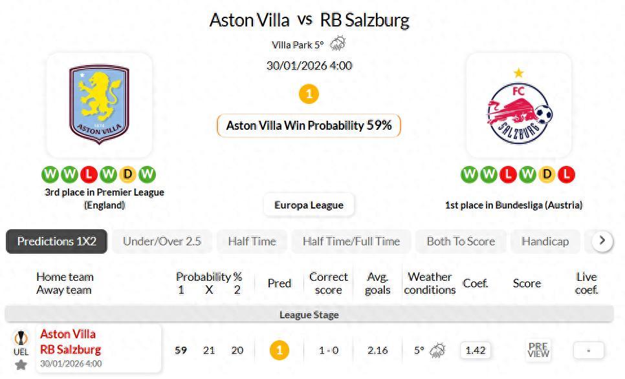Switch to the Under/Over 2.5 tab
Screen dimensions: 625x379
click(162, 241)
